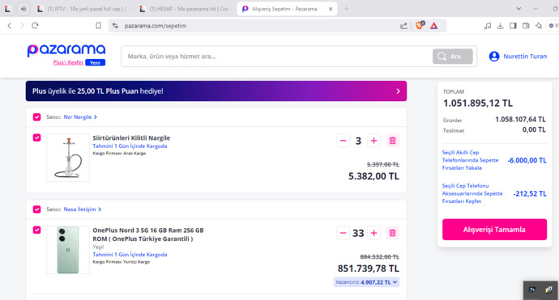Expand the Kazancınız 4.907,22 TL dropdown

click(366, 282)
